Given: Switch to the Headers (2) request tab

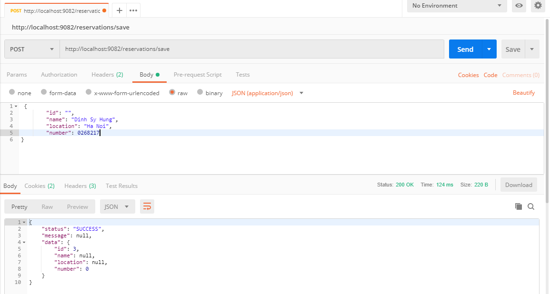Looking at the screenshot, I should coord(107,75).
